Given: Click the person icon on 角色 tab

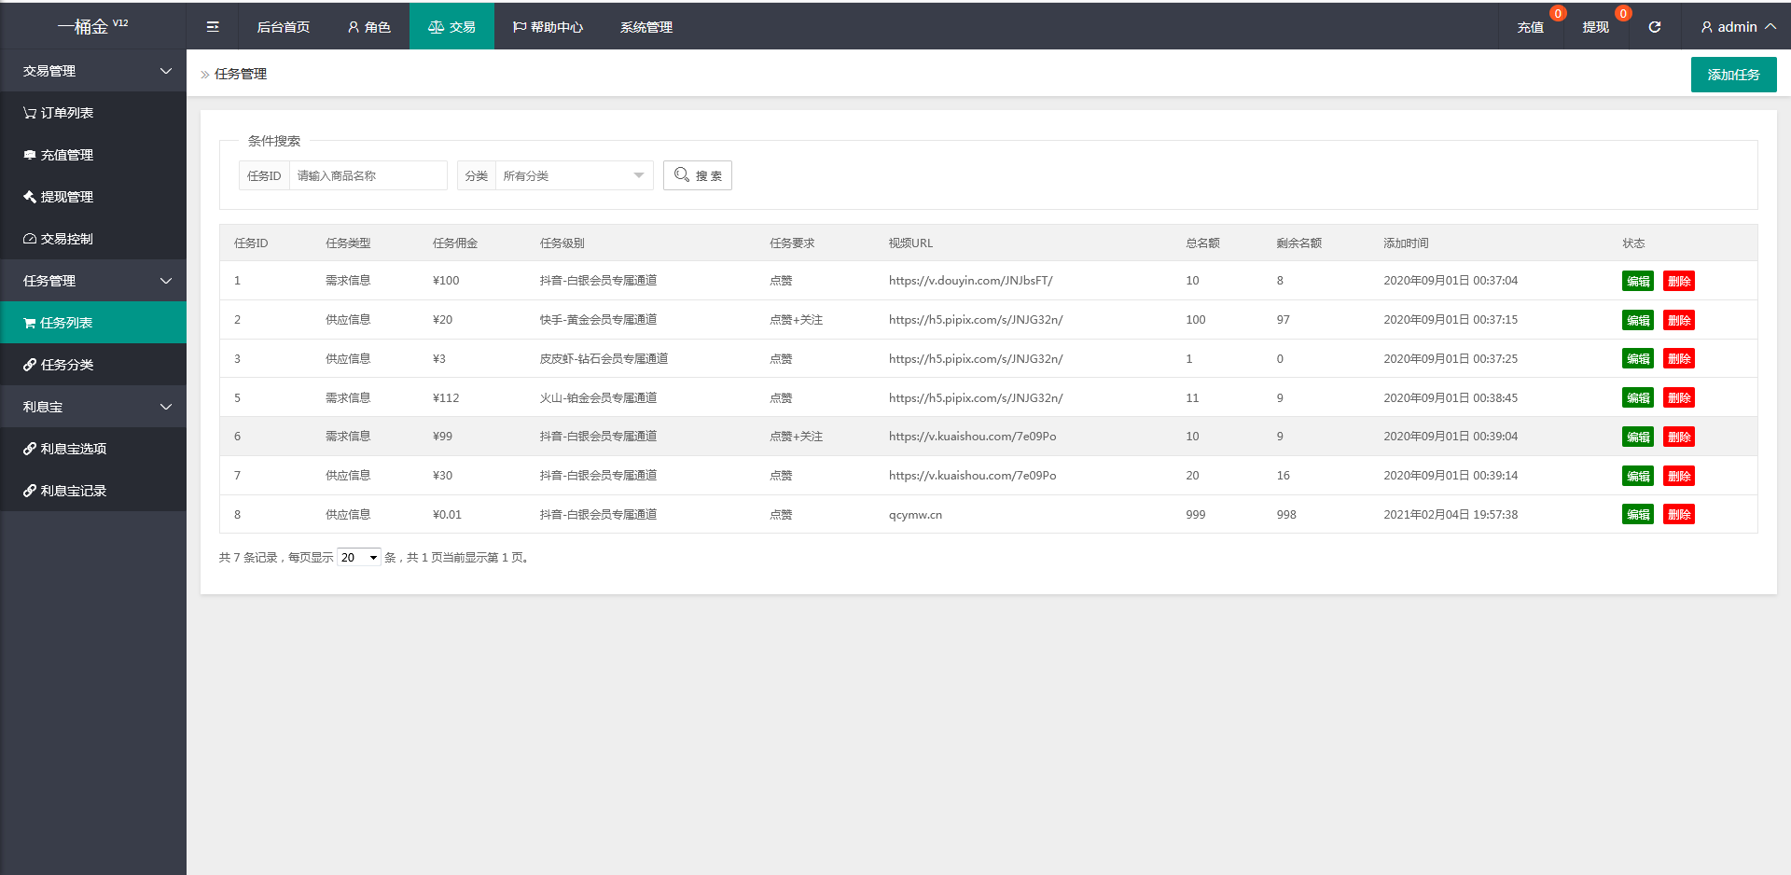Looking at the screenshot, I should pyautogui.click(x=354, y=27).
